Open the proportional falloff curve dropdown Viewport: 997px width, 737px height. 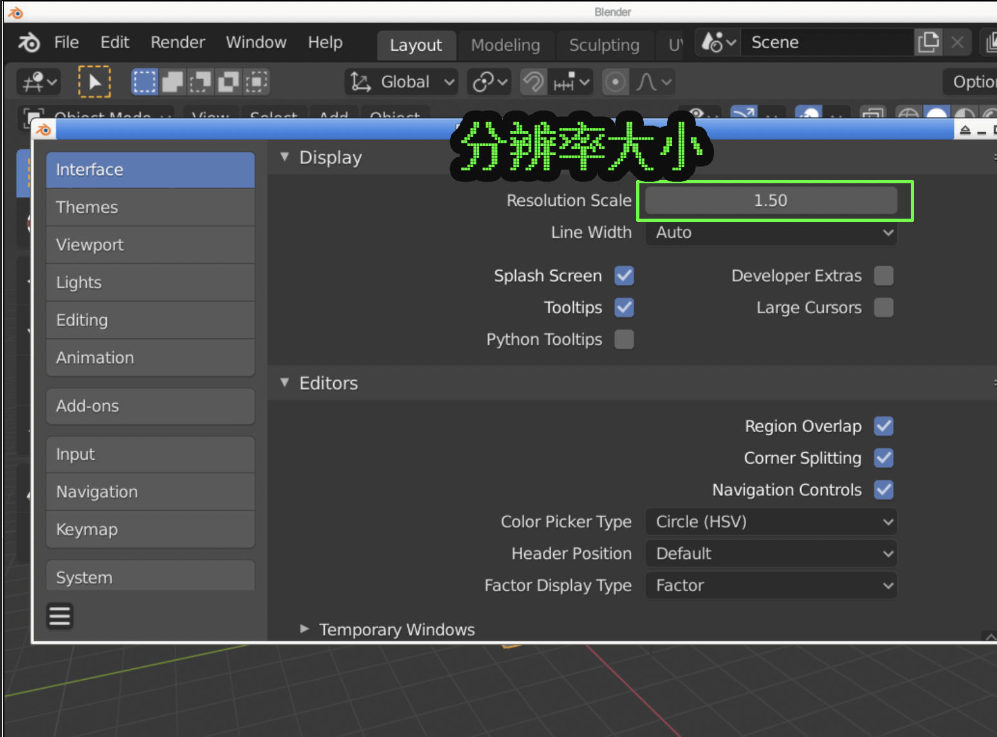[653, 82]
